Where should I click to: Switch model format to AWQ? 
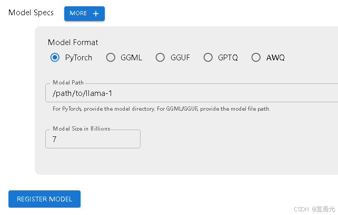[256, 57]
